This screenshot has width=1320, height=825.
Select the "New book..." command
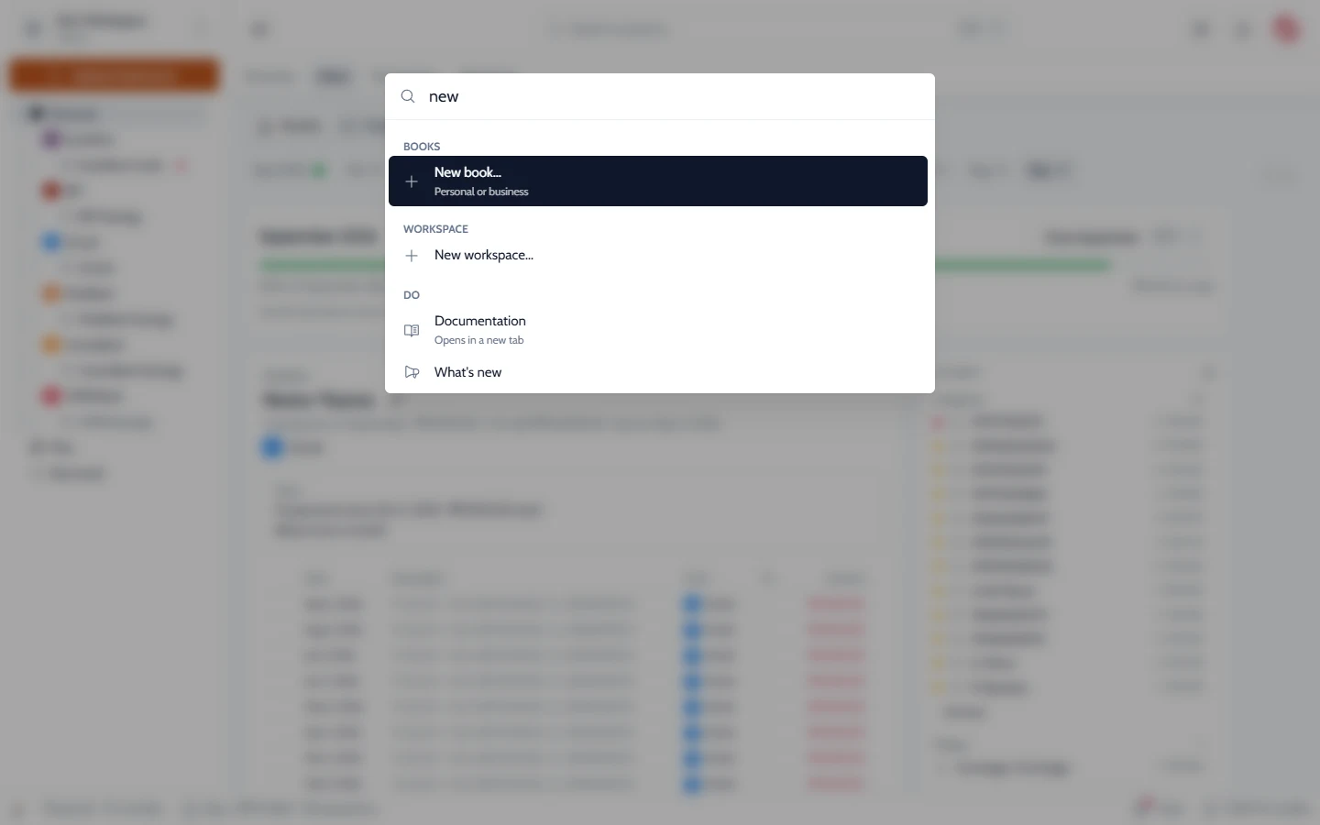(658, 181)
